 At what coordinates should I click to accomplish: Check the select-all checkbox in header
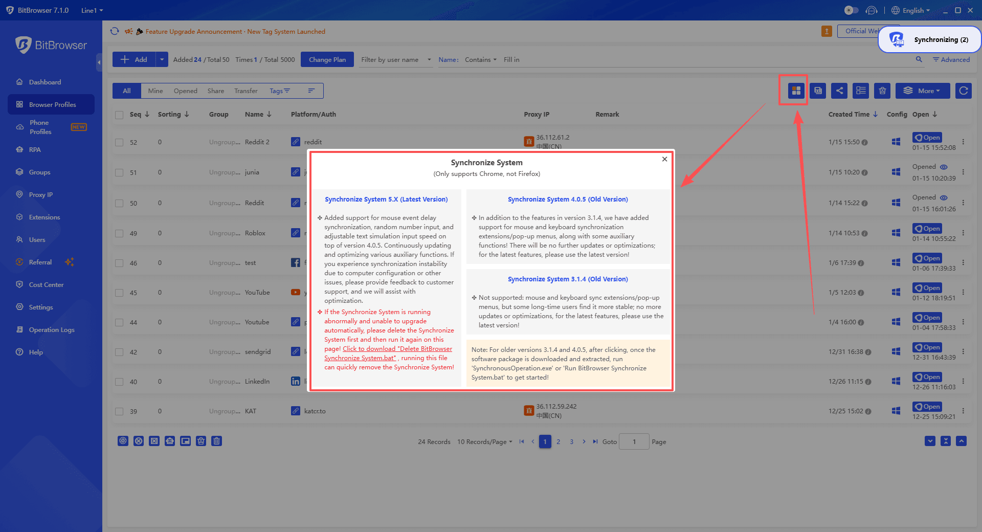tap(119, 114)
